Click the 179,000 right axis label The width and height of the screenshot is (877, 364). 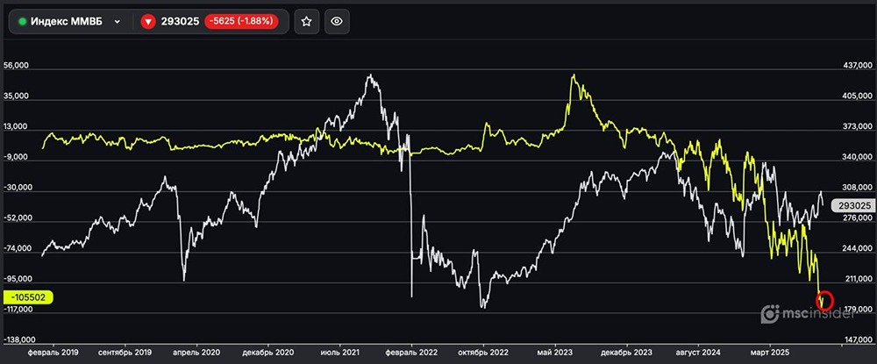pyautogui.click(x=859, y=310)
